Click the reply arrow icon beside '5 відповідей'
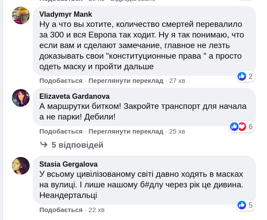The width and height of the screenshot is (267, 220). click(44, 145)
